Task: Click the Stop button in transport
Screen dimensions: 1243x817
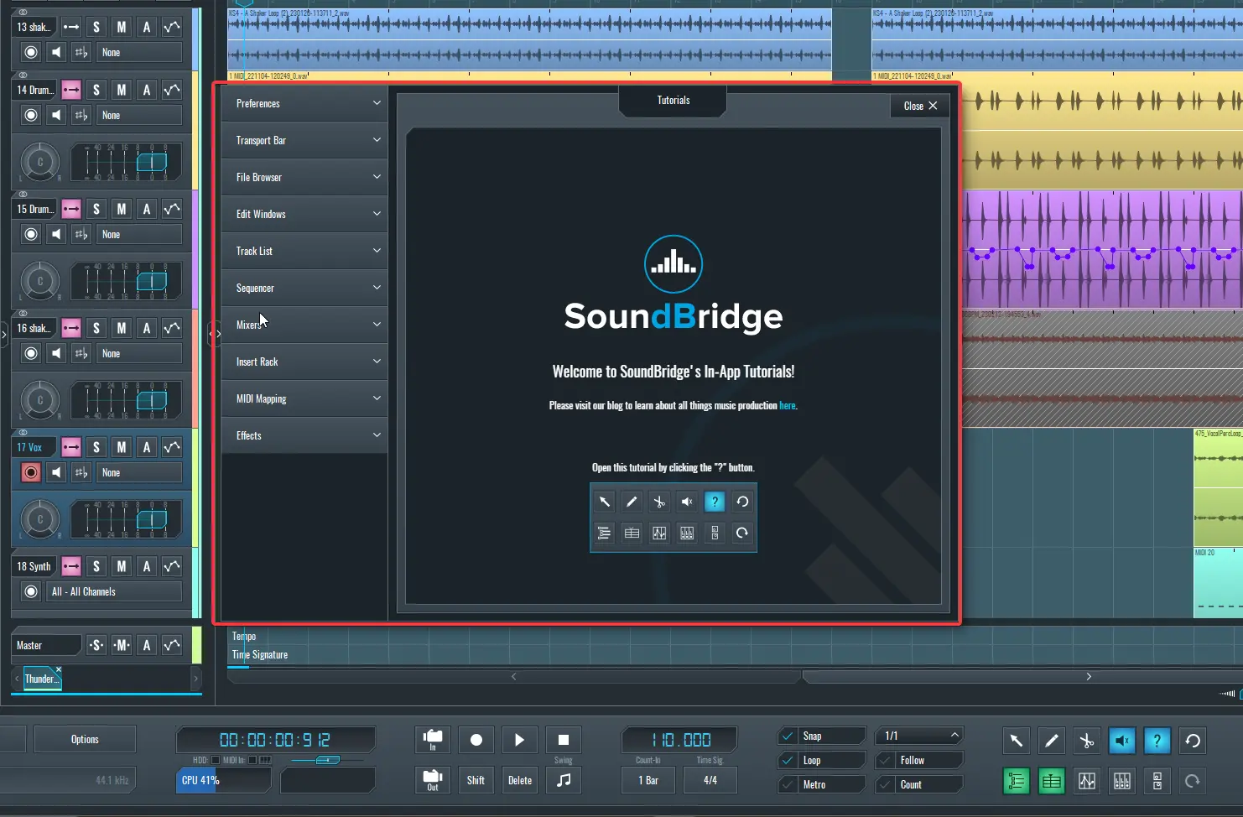Action: pos(564,740)
